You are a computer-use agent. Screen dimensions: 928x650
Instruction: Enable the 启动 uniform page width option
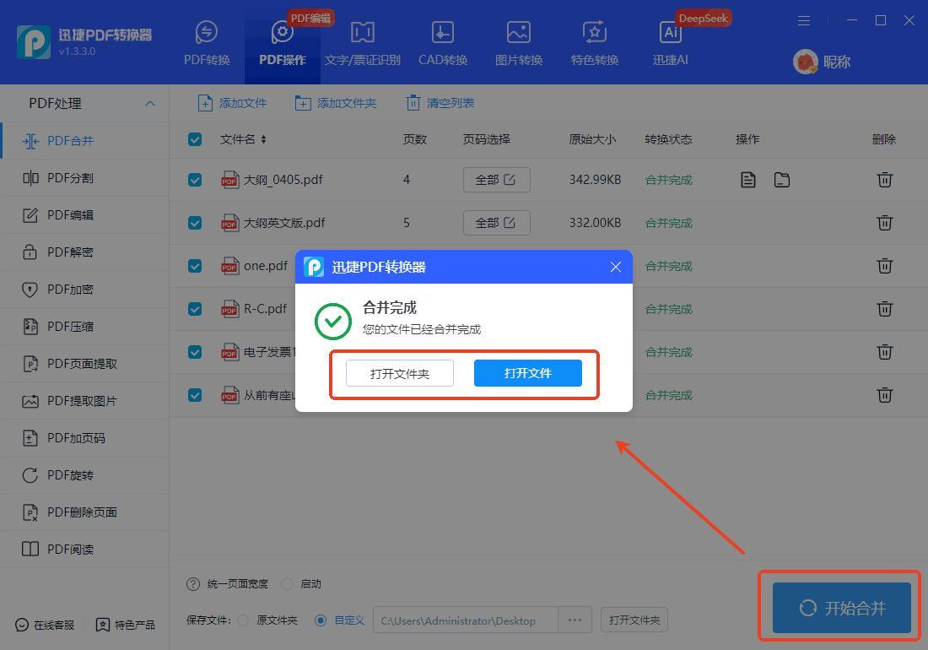click(x=287, y=584)
